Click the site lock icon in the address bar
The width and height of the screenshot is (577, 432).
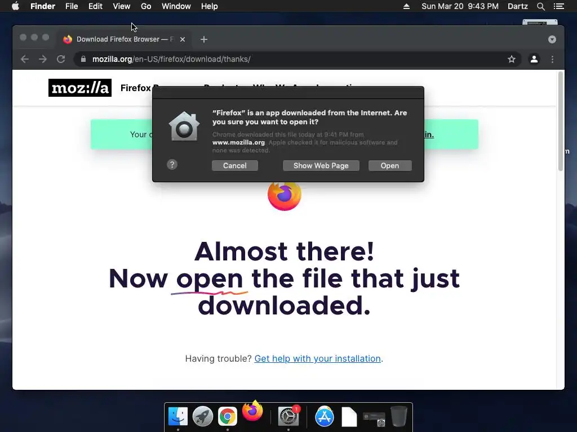click(x=83, y=59)
